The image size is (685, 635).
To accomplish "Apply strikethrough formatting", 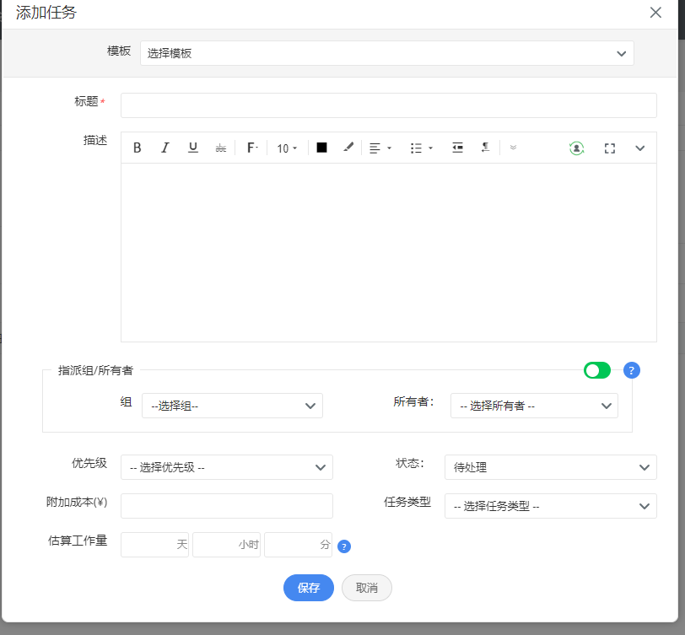I will click(221, 148).
